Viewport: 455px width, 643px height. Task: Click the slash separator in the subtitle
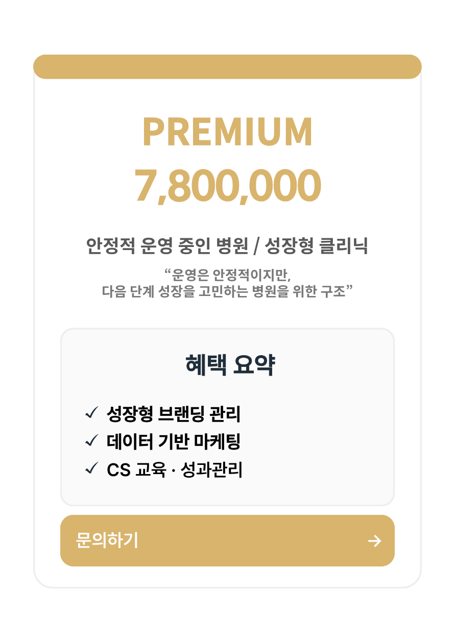coord(257,247)
